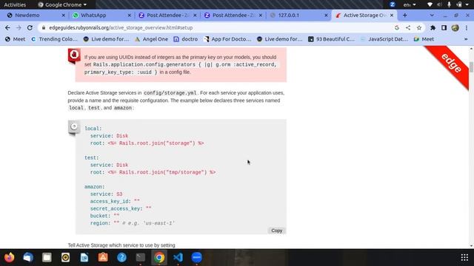Copy the storage.yml code block

[x=276, y=231]
